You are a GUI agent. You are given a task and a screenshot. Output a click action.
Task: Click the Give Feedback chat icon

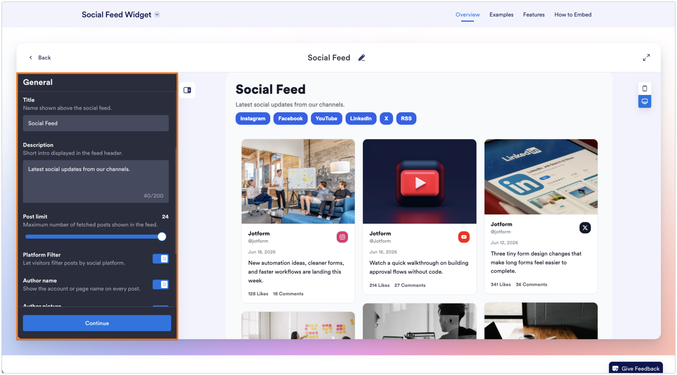point(615,369)
